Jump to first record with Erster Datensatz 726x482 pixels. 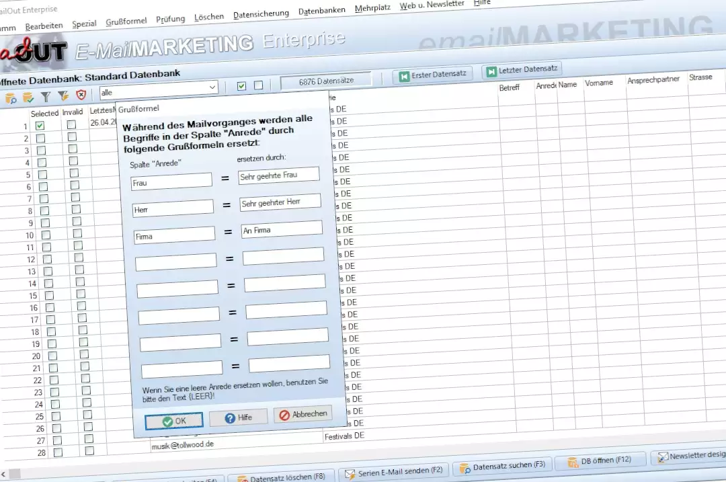(432, 75)
